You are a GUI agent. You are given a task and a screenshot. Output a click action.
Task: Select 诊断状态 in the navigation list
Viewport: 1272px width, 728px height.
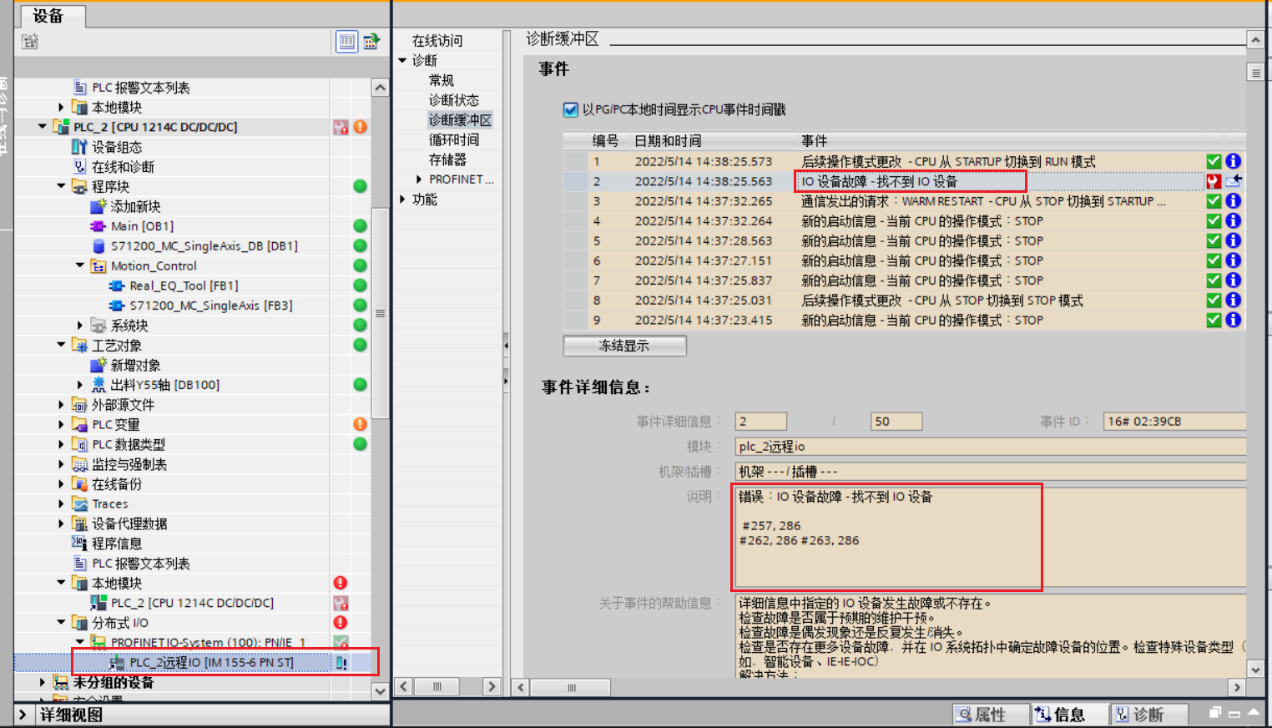pos(453,100)
